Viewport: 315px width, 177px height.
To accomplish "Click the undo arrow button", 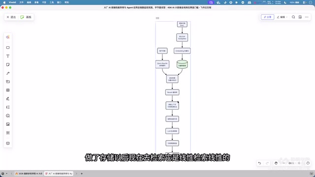I will (x=259, y=163).
